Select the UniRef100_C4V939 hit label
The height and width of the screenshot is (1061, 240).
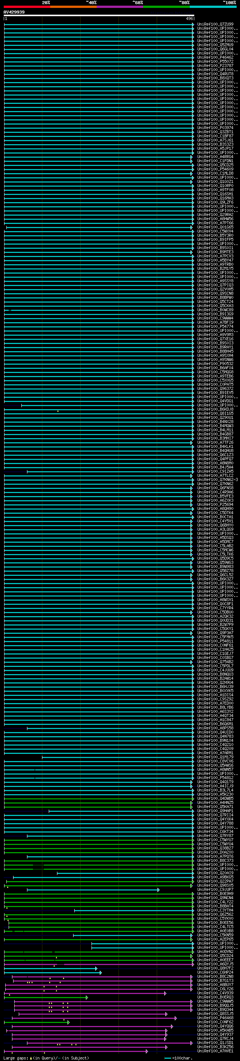click(215, 993)
